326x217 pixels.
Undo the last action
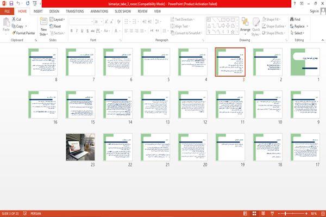(x=18, y=3)
